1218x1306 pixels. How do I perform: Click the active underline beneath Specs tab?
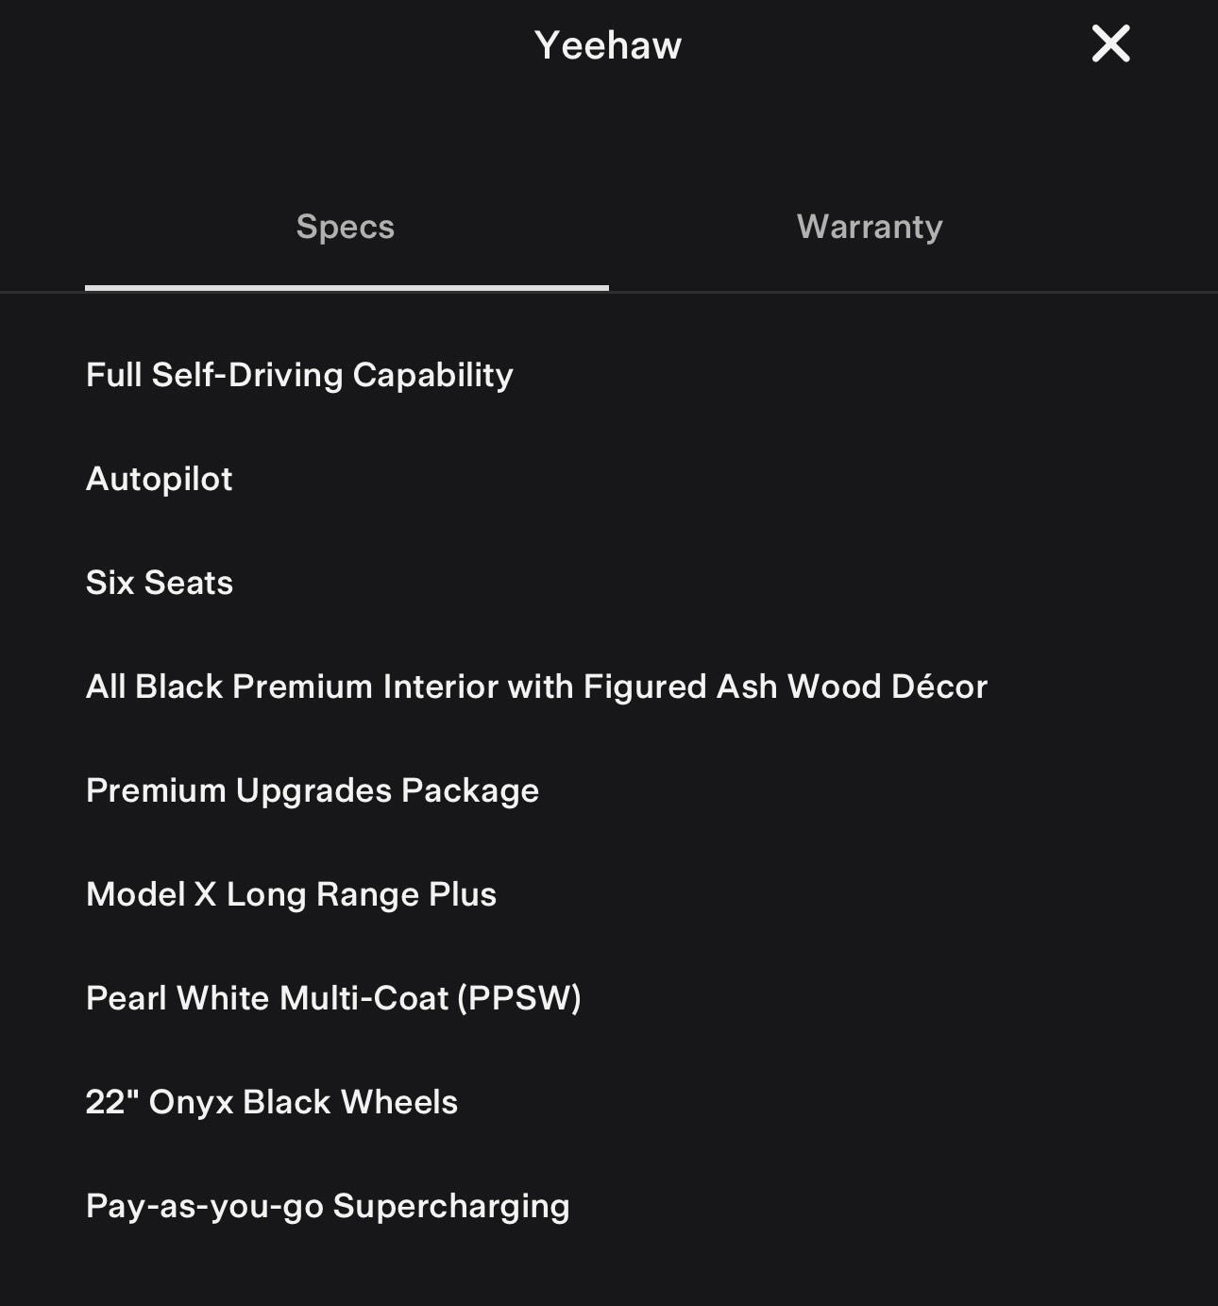pos(347,288)
